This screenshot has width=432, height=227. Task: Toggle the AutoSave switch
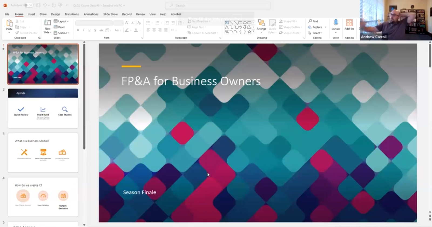[x=28, y=5]
